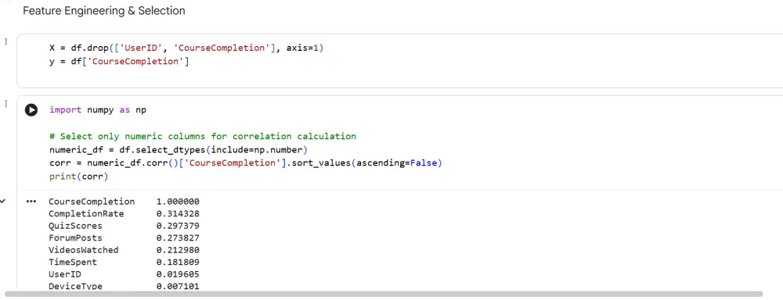Click the value 0.273827
The image size is (783, 300).
click(178, 238)
